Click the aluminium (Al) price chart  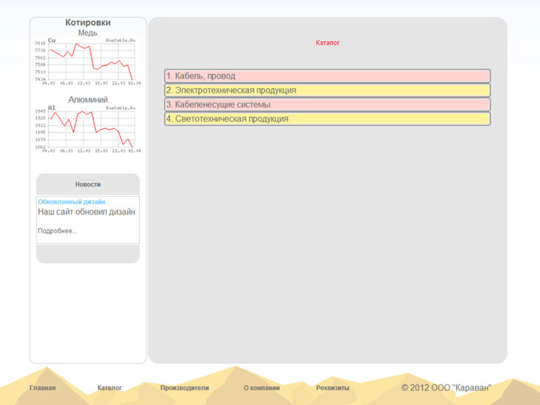point(88,129)
